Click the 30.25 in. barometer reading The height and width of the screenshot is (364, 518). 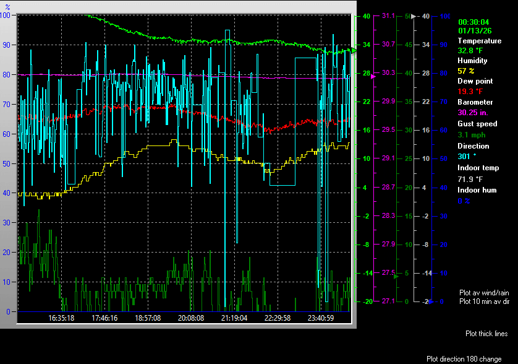point(473,113)
